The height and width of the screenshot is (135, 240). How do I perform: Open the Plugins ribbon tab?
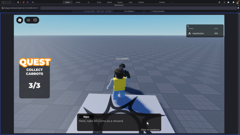point(120,2)
